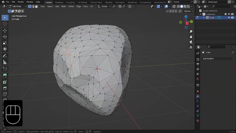The width and height of the screenshot is (236, 133).
Task: Open the overlays dropdown arrow
Action: 170,7
